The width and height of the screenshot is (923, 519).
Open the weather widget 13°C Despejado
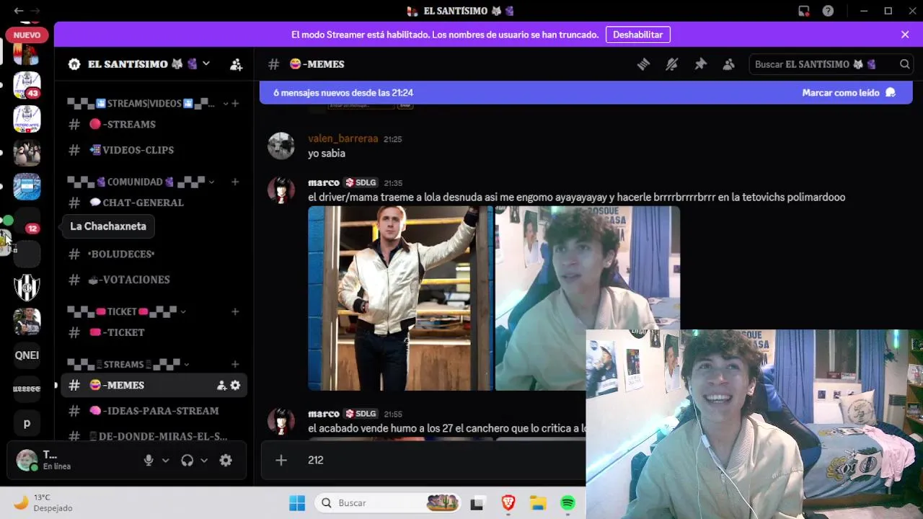(x=43, y=502)
